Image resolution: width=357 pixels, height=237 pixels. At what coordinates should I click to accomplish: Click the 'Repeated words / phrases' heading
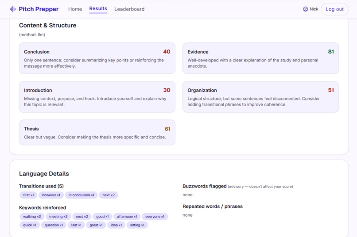point(213,206)
